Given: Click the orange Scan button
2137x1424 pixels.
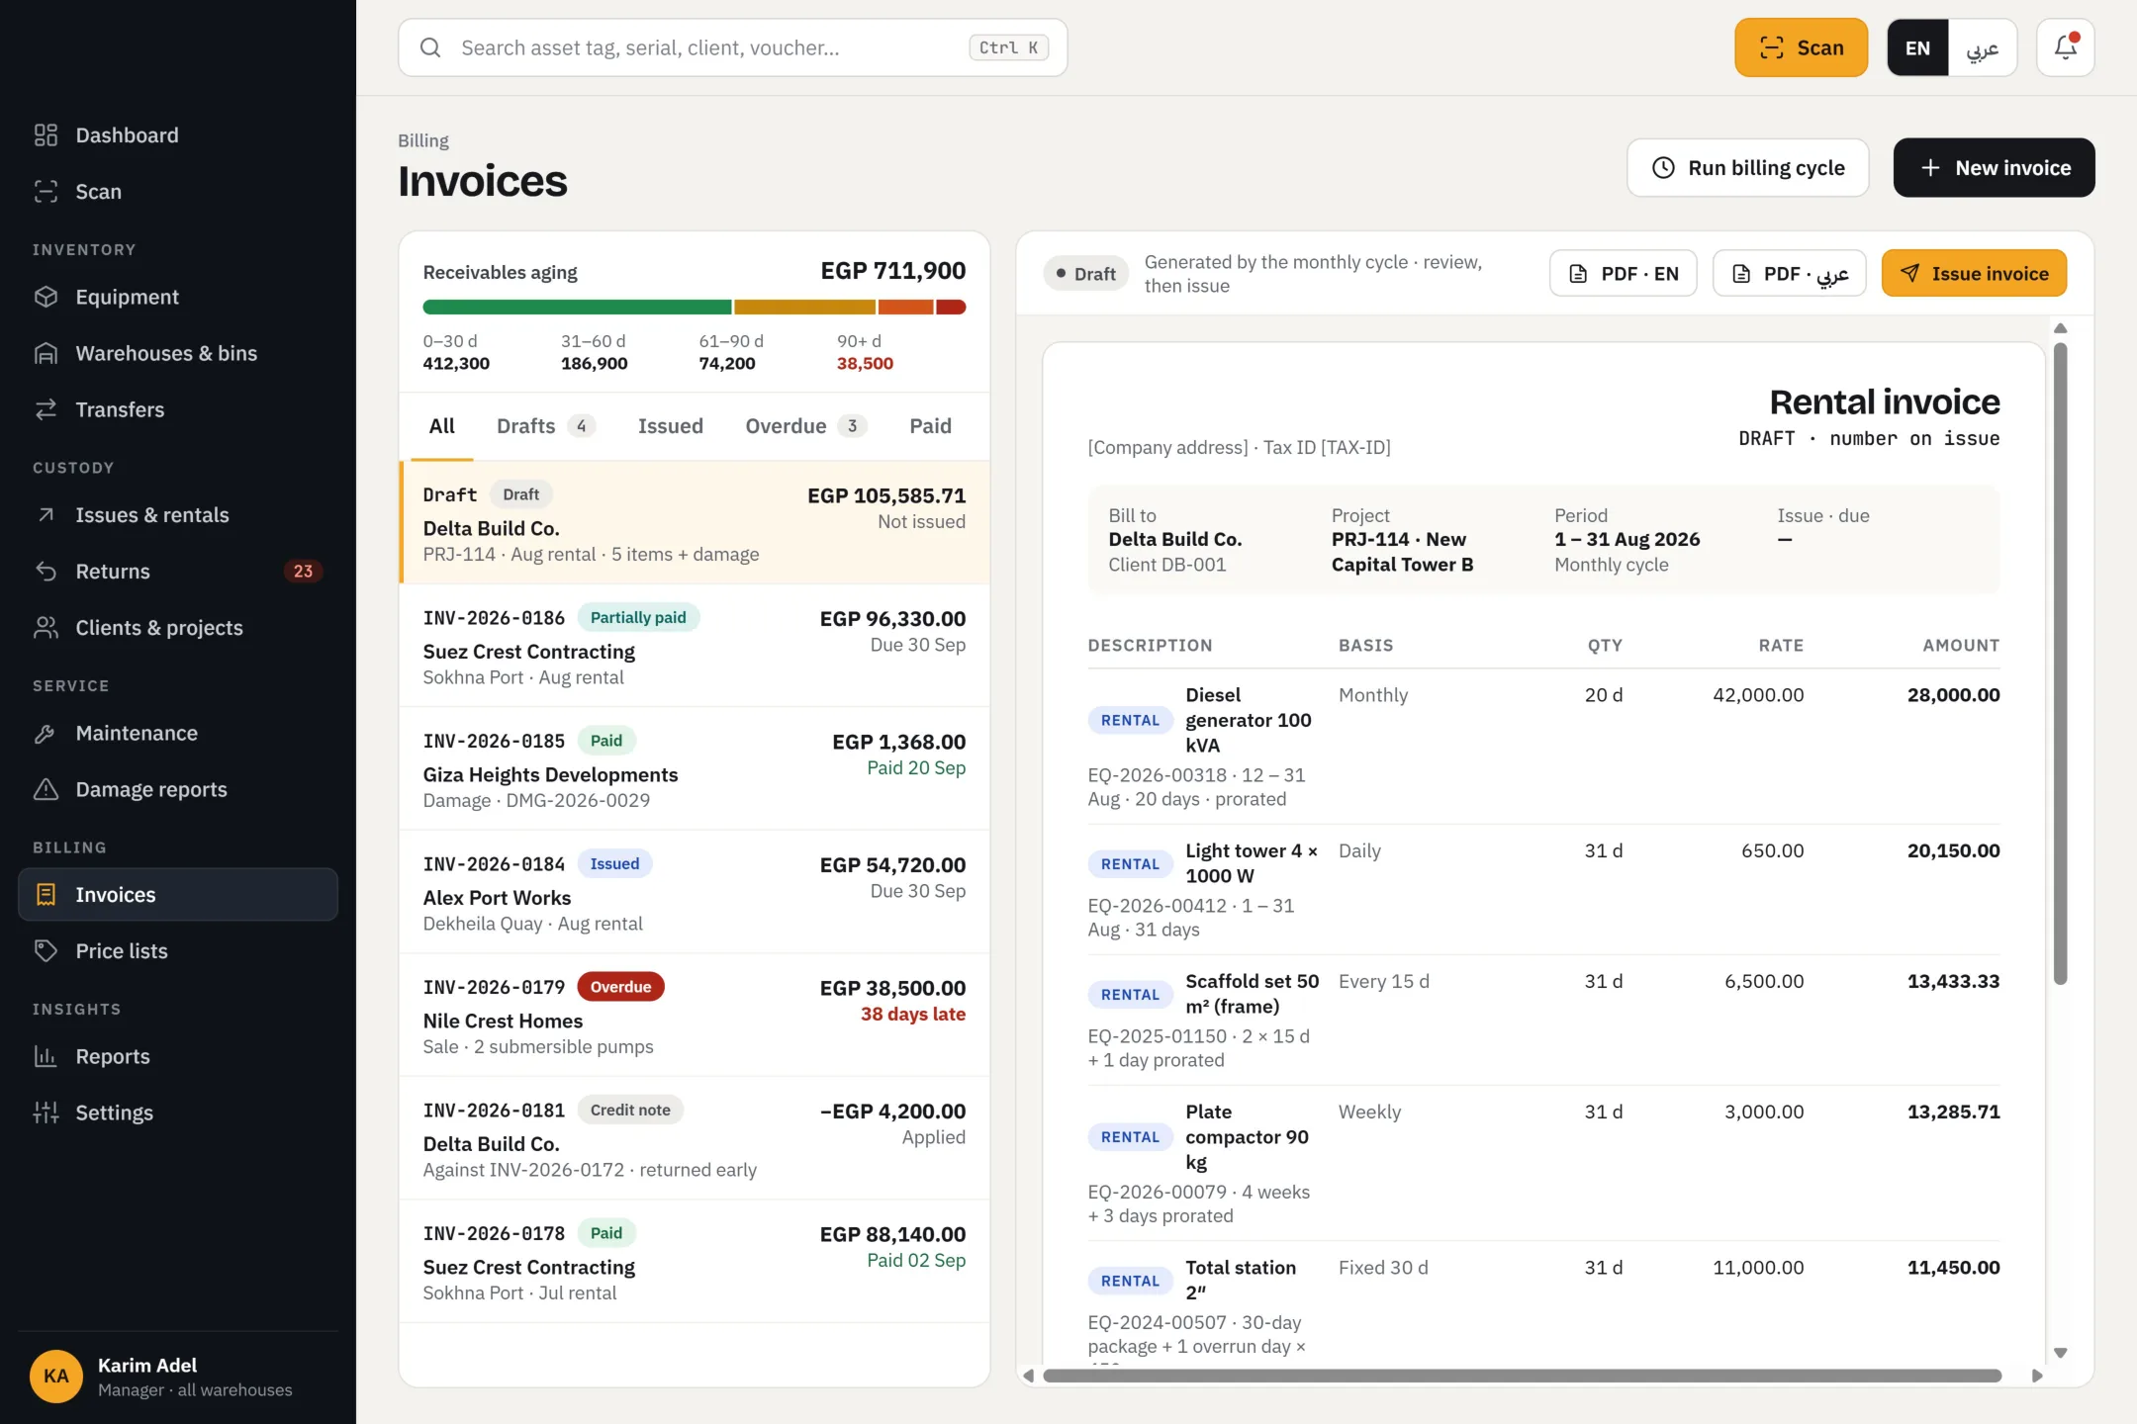Looking at the screenshot, I should [1801, 47].
